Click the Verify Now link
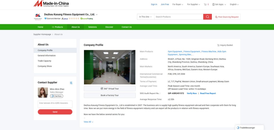This screenshot has width=274, height=130. point(192,94)
